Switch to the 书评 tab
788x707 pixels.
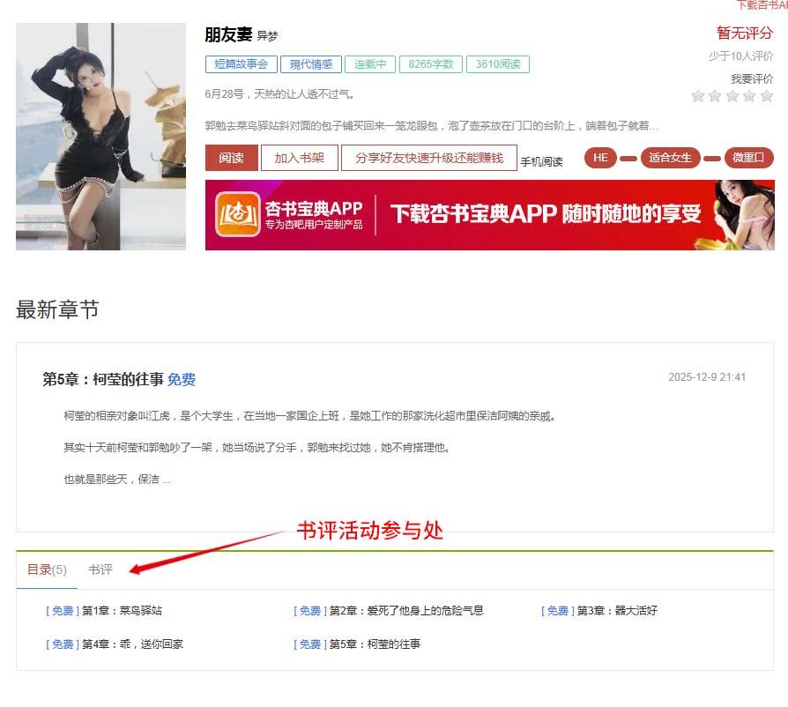[100, 569]
